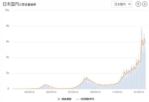Viewport: 149px width, 102px height.
Task: Click the August peak of the moving average
Action: tap(87, 78)
